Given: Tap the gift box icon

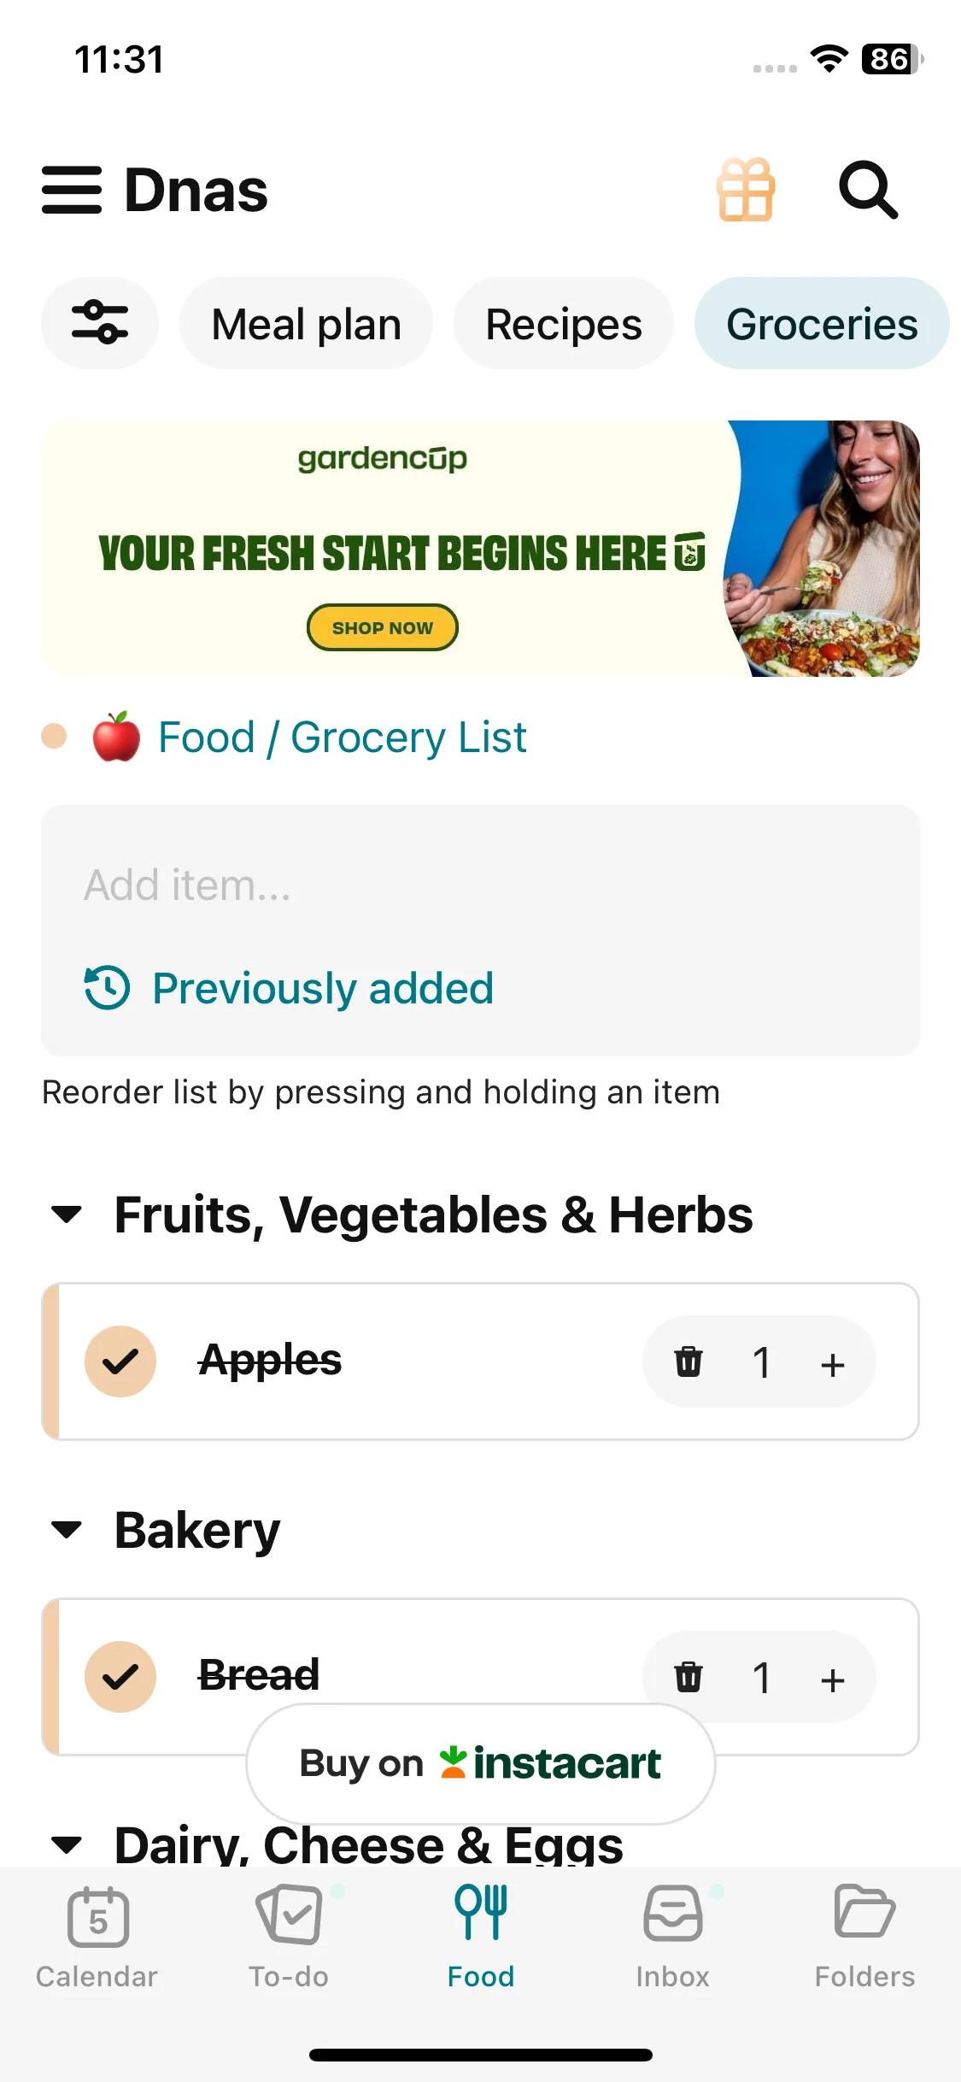Looking at the screenshot, I should (x=746, y=190).
